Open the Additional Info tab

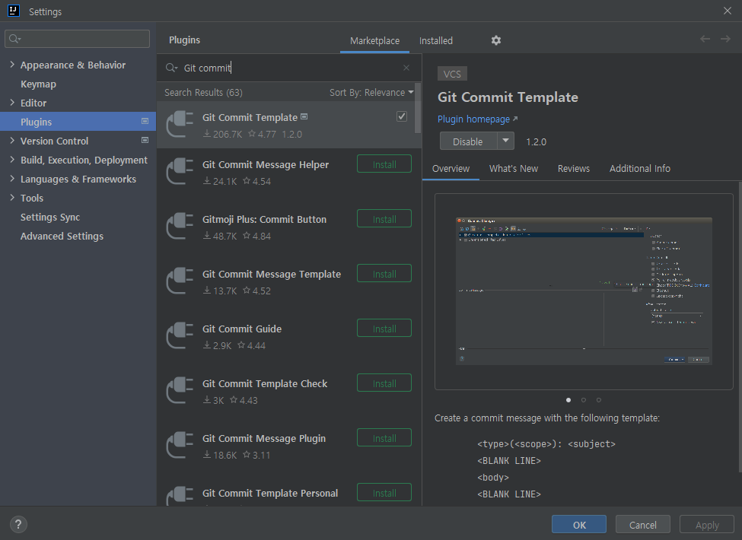coord(640,169)
